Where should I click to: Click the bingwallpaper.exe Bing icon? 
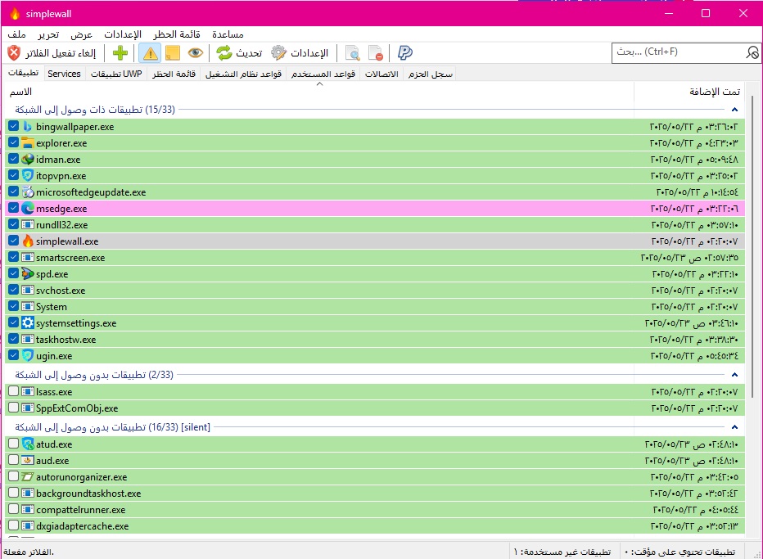pos(28,127)
